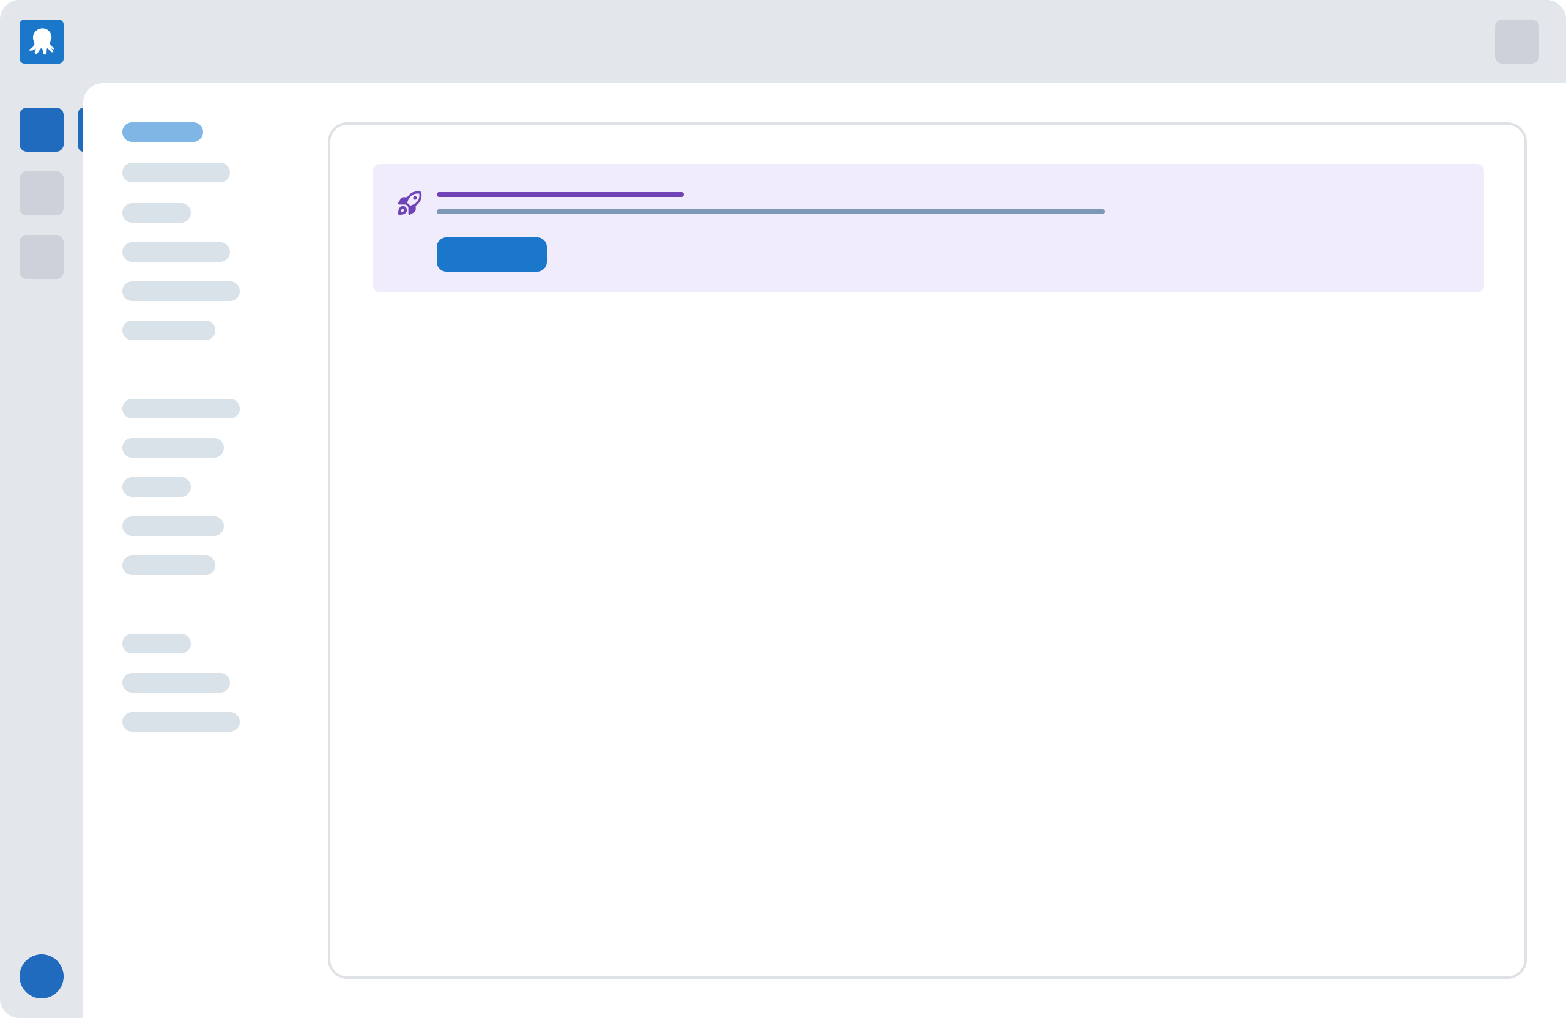Screen dimensions: 1566x1018
Task: Click the short gray item third in first sidebar group
Action: tap(157, 214)
